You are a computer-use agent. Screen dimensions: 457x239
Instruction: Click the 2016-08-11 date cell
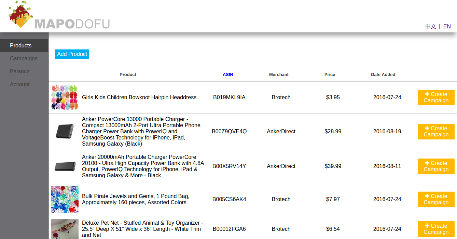(387, 166)
